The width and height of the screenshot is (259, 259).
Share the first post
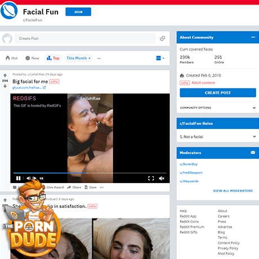pyautogui.click(x=74, y=187)
